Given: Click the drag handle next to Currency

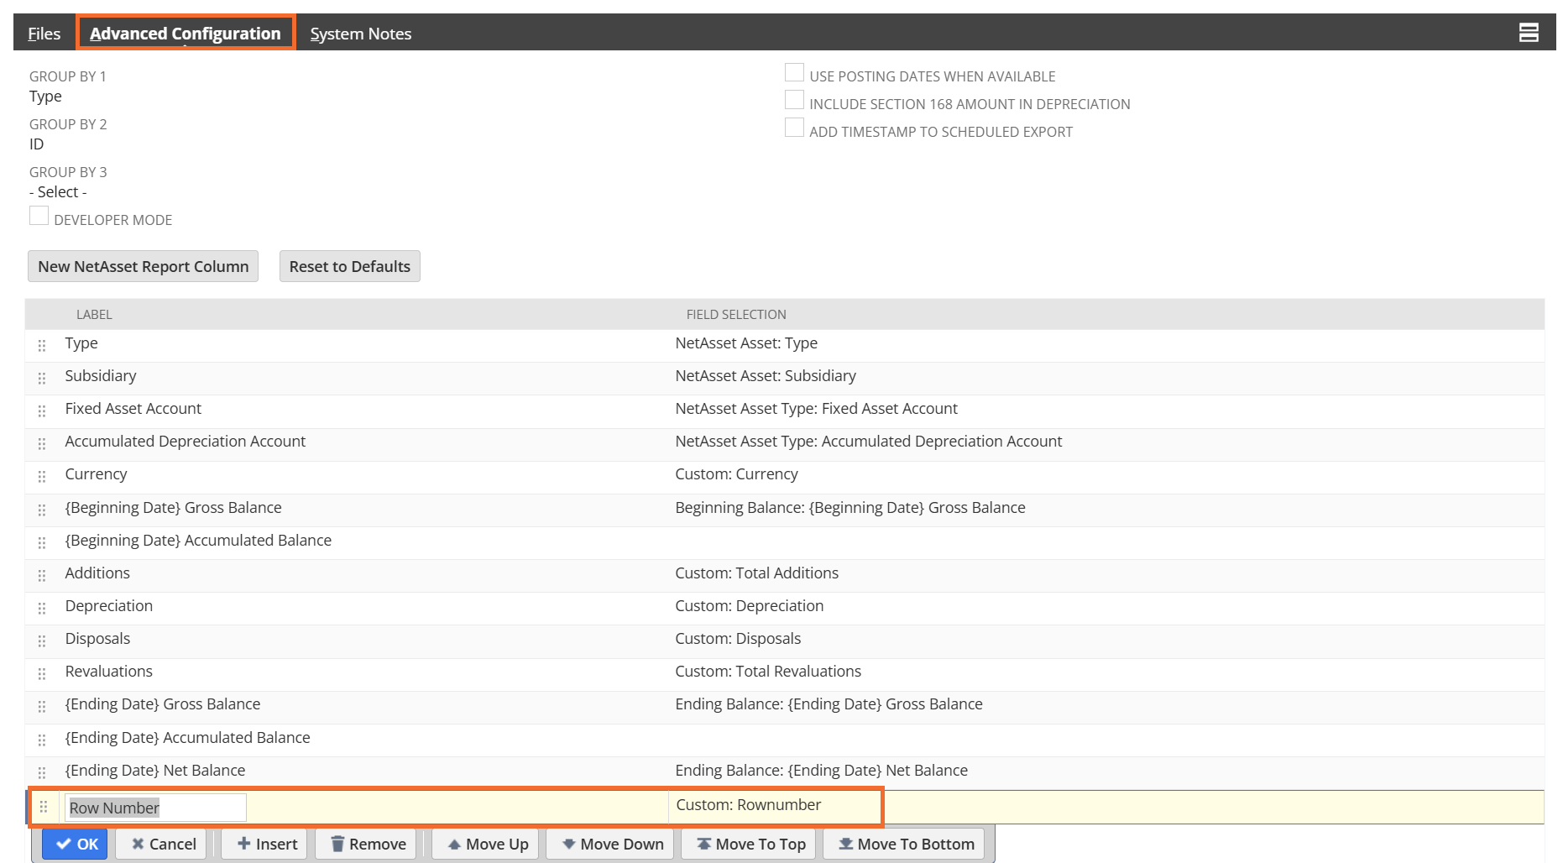Looking at the screenshot, I should pos(42,476).
